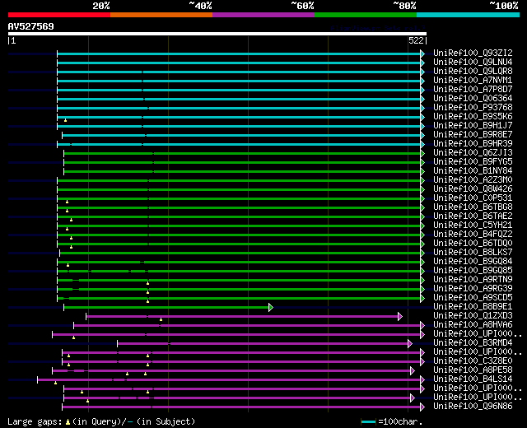The width and height of the screenshot is (527, 428).
Task: Click UniRef100_A8PE58 label
Action: coord(473,370)
